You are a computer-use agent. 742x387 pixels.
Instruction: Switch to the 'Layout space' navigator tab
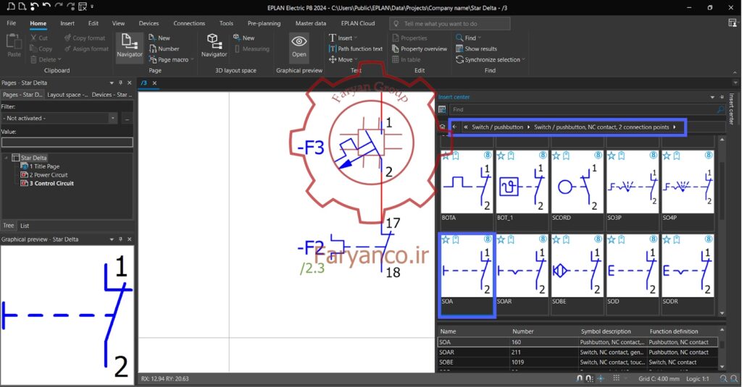coord(67,95)
